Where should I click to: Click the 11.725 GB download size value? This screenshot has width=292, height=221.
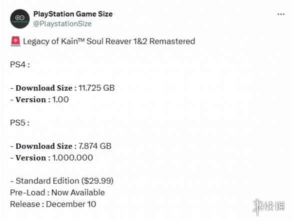[x=96, y=88]
